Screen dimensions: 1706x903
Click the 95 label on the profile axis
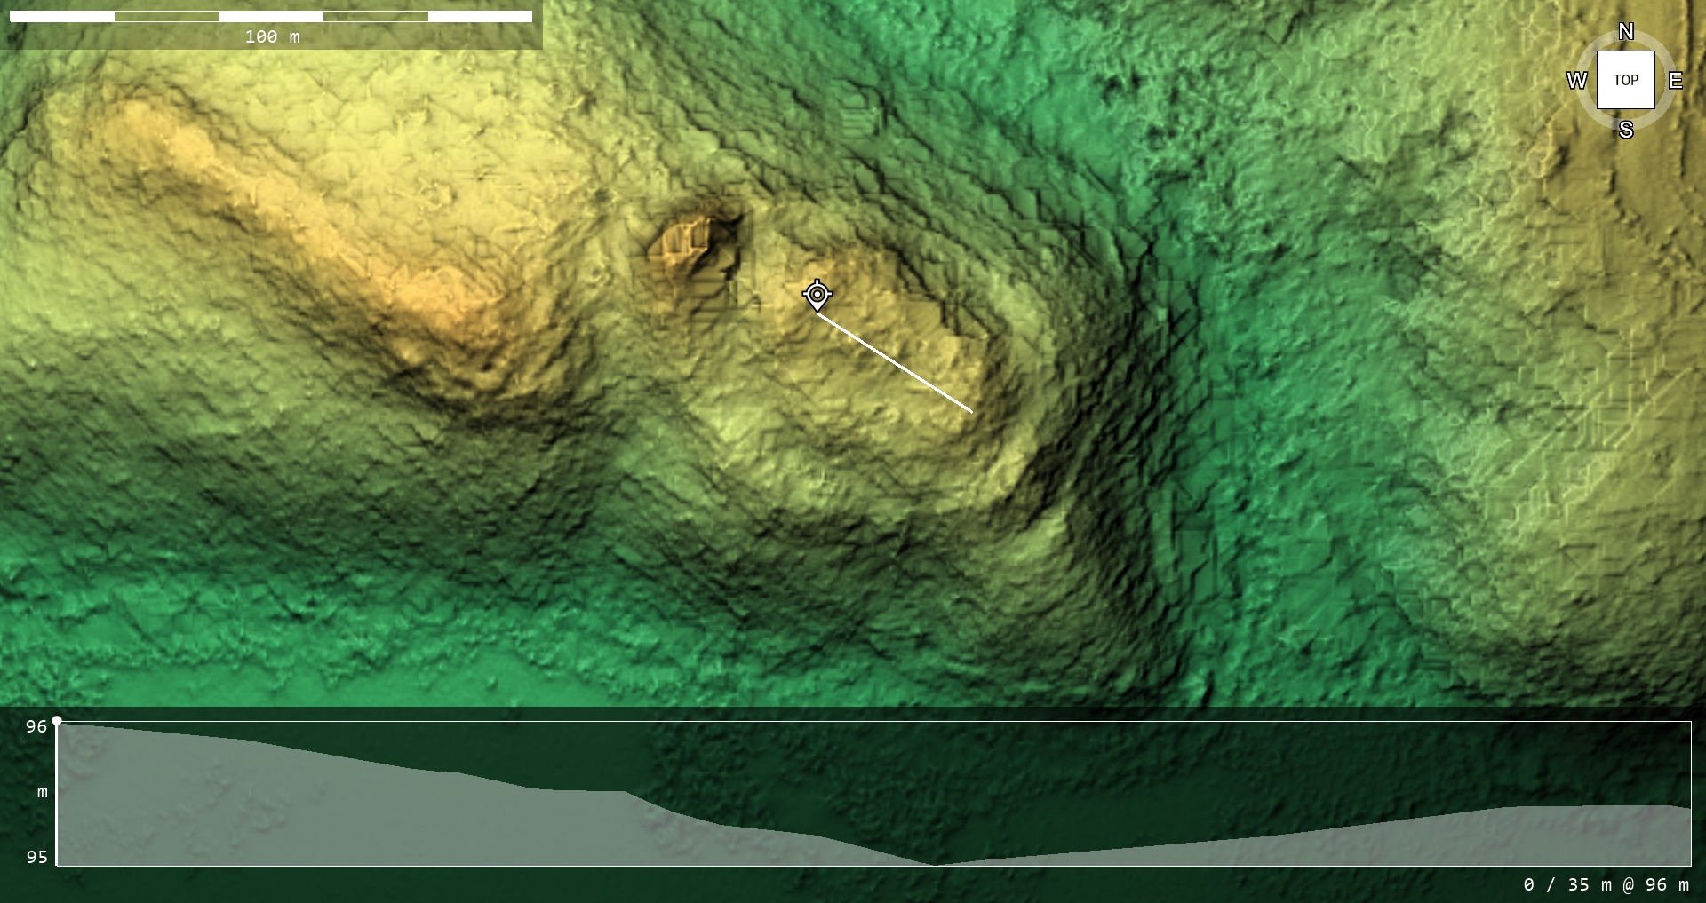pyautogui.click(x=36, y=857)
